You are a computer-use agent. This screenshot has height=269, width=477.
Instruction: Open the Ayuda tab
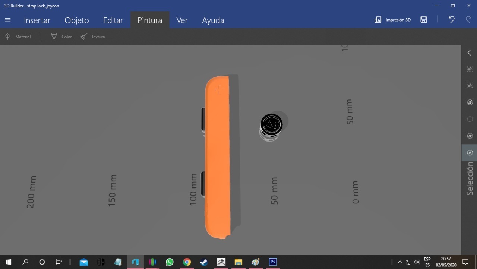[213, 20]
